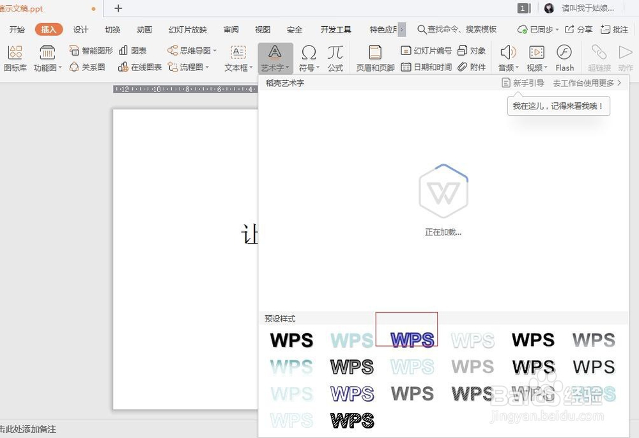This screenshot has width=639, height=438.
Task: Insert a smart graphic (智能图形)
Action: click(x=91, y=51)
